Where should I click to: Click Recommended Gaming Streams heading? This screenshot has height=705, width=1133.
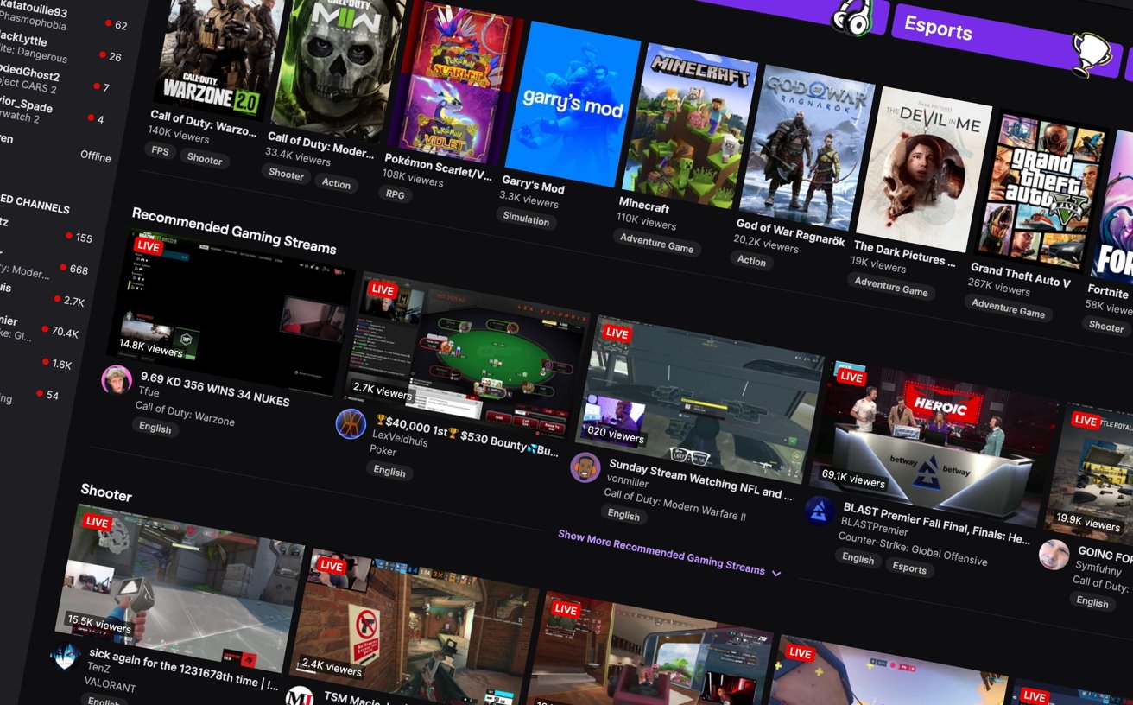click(x=233, y=231)
